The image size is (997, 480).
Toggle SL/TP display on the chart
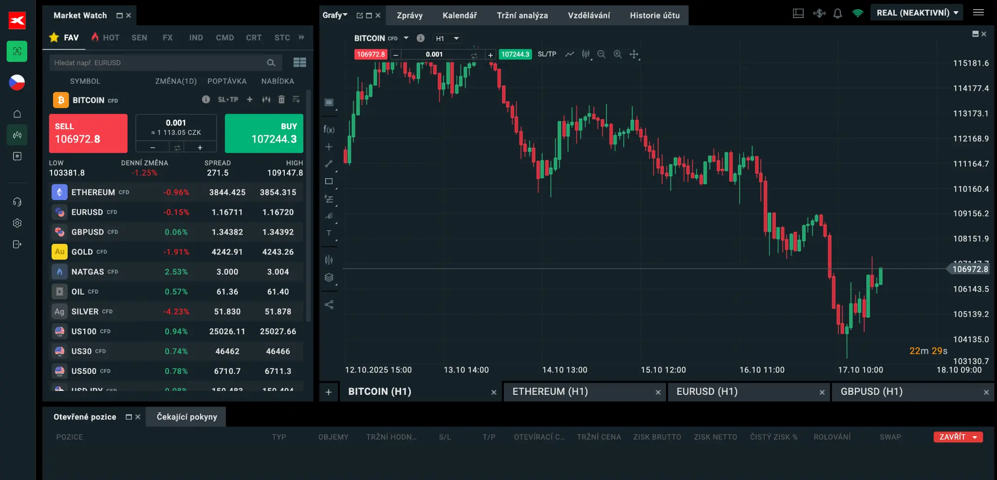(x=547, y=54)
